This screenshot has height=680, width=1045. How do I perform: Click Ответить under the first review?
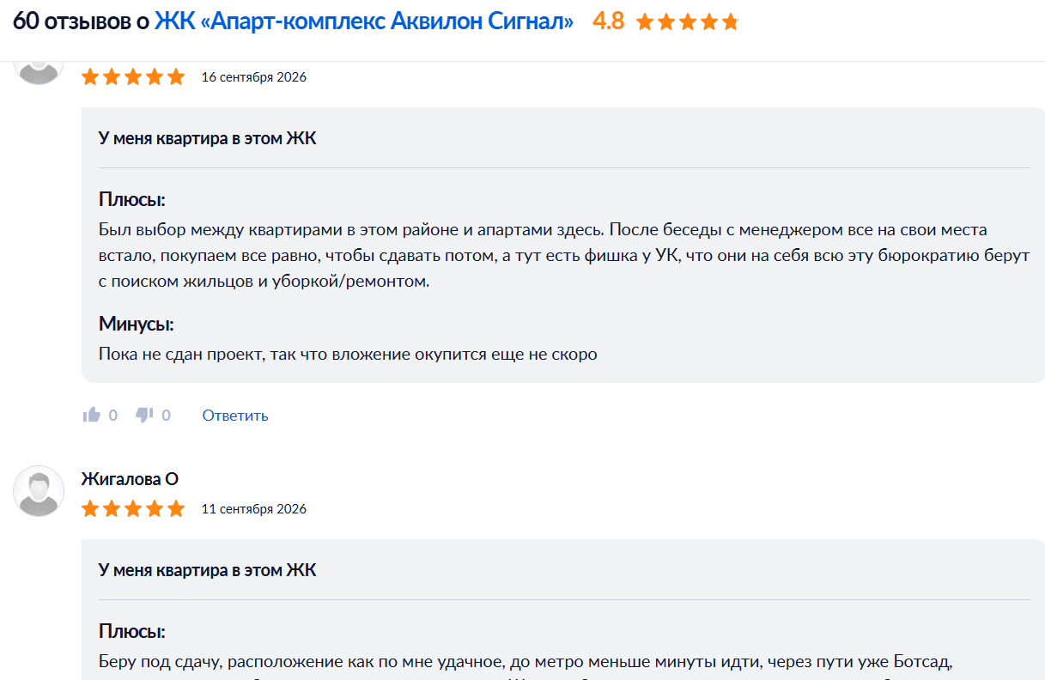pyautogui.click(x=235, y=416)
